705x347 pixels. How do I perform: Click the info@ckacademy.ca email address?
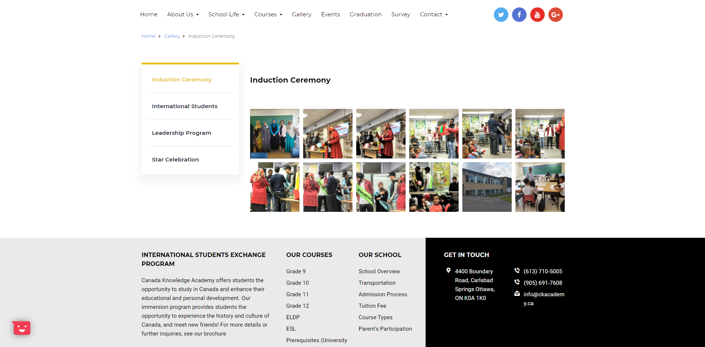544,299
